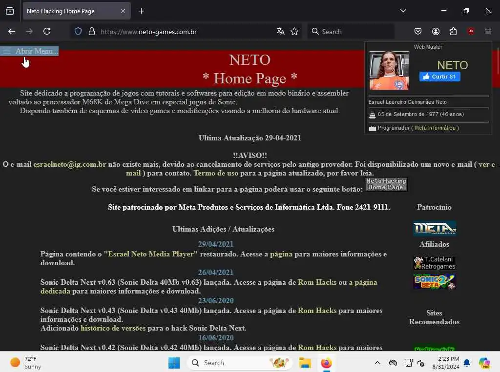This screenshot has height=372, width=500.
Task: Translate this page icon
Action: (281, 31)
